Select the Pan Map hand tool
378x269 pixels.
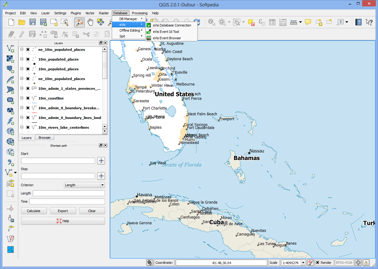click(90, 22)
